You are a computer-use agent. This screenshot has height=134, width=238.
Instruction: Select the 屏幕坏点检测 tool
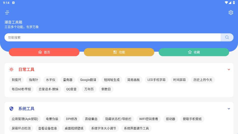coord(21,128)
